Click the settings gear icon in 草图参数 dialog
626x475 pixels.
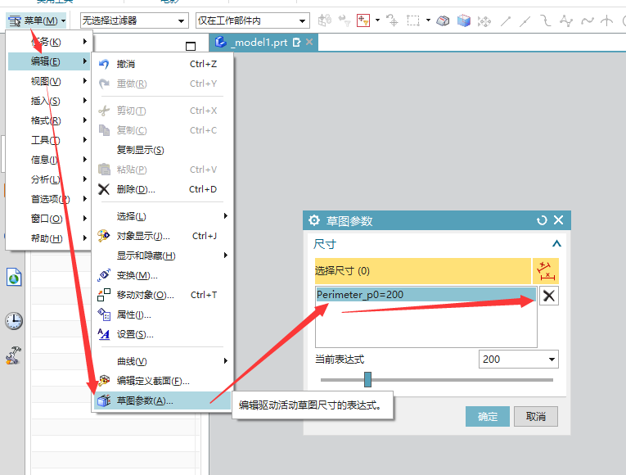[x=313, y=220]
